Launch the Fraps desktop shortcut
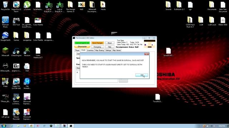The image size is (229, 128). (x=5, y=82)
